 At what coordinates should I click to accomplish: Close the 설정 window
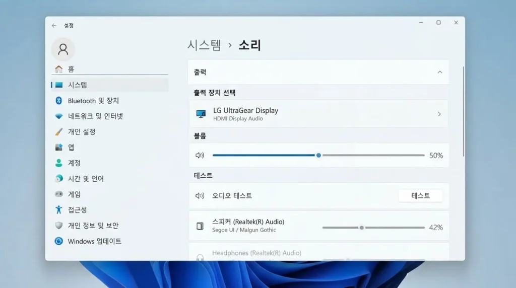[x=456, y=22]
